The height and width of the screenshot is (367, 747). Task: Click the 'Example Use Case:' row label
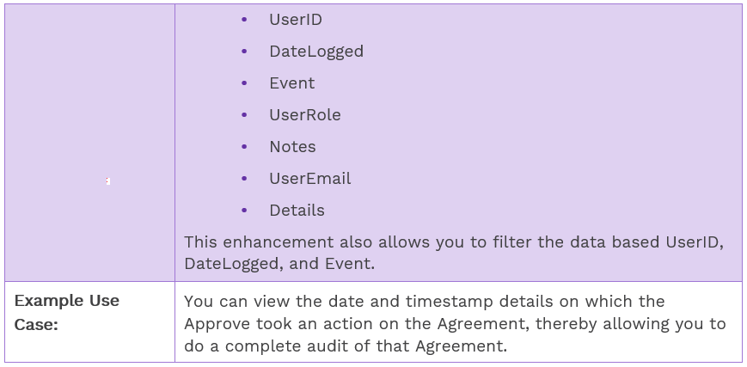67,312
